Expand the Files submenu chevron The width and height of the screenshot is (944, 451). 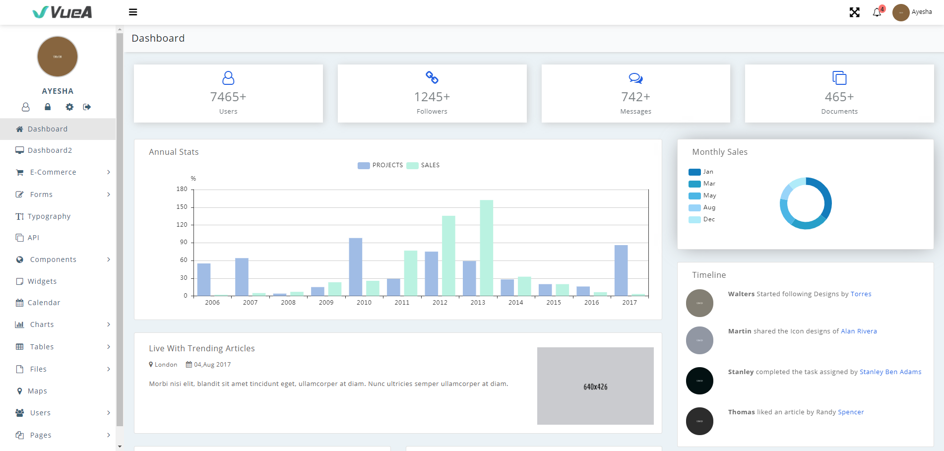(x=109, y=369)
